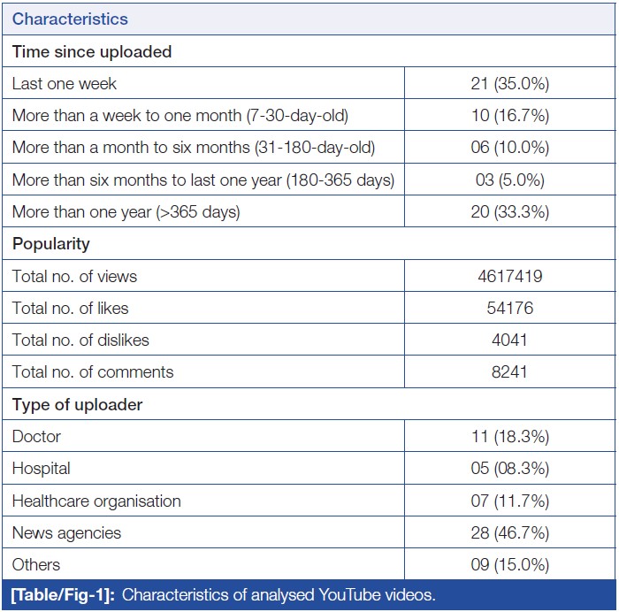This screenshot has height=612, width=619.
Task: Select the 20 (33.3%) value cell
Action: pos(509,212)
